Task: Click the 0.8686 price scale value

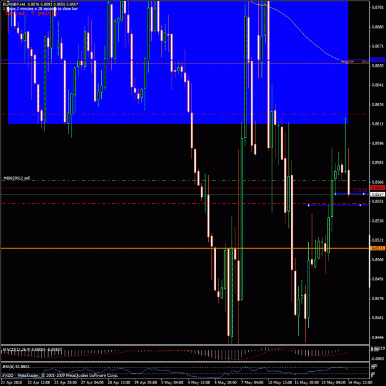Action: (x=377, y=27)
